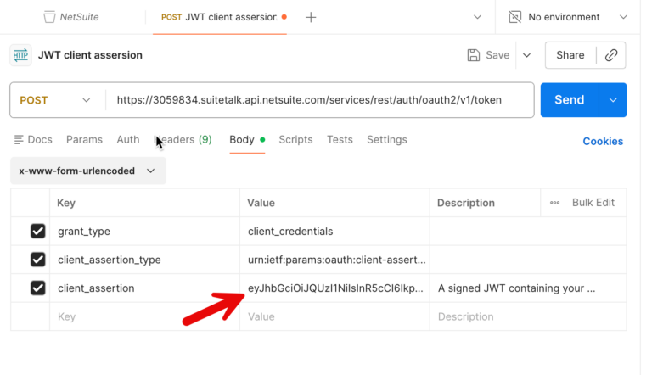Click the request URL input field
Screen dimensions: 652x375
(321, 100)
